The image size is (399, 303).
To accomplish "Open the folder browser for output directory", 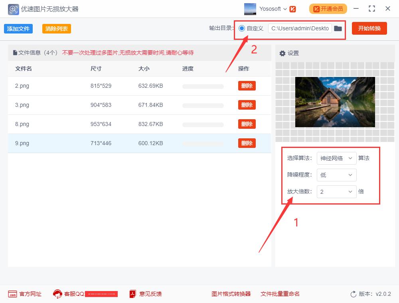I will coord(338,28).
